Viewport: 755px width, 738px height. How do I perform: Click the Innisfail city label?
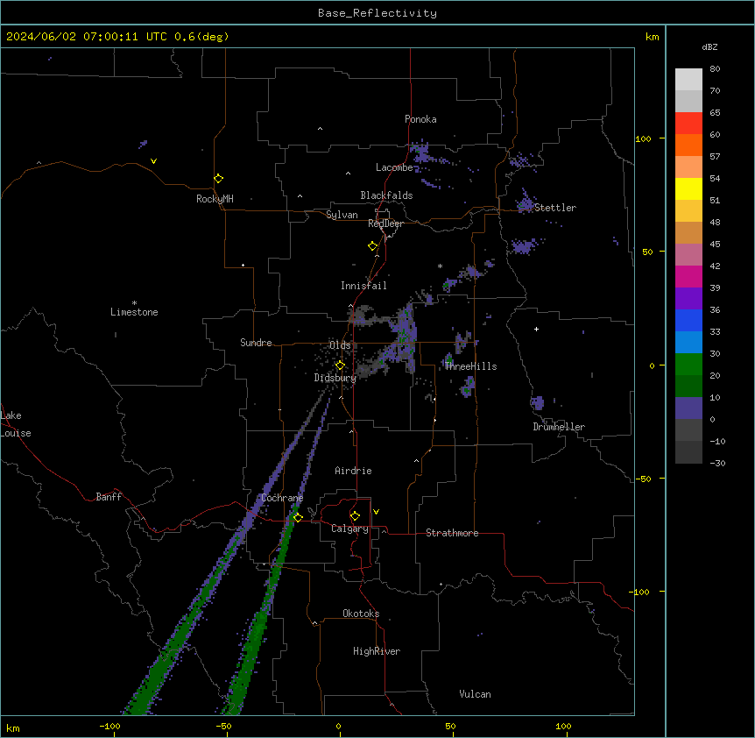(x=363, y=286)
